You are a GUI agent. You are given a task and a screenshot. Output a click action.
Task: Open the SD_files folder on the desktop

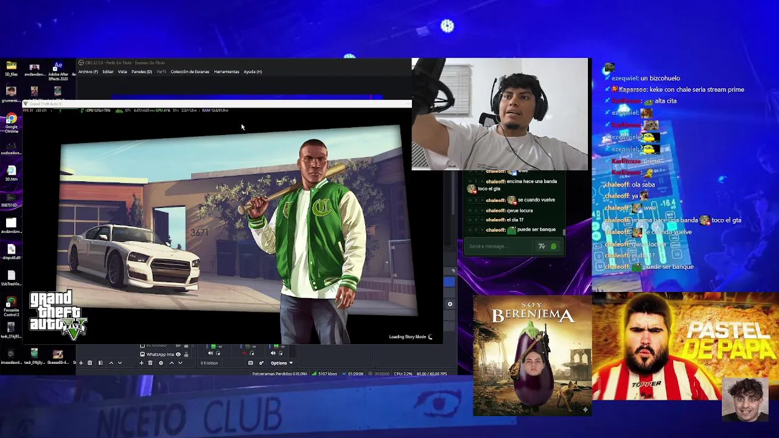click(x=12, y=69)
